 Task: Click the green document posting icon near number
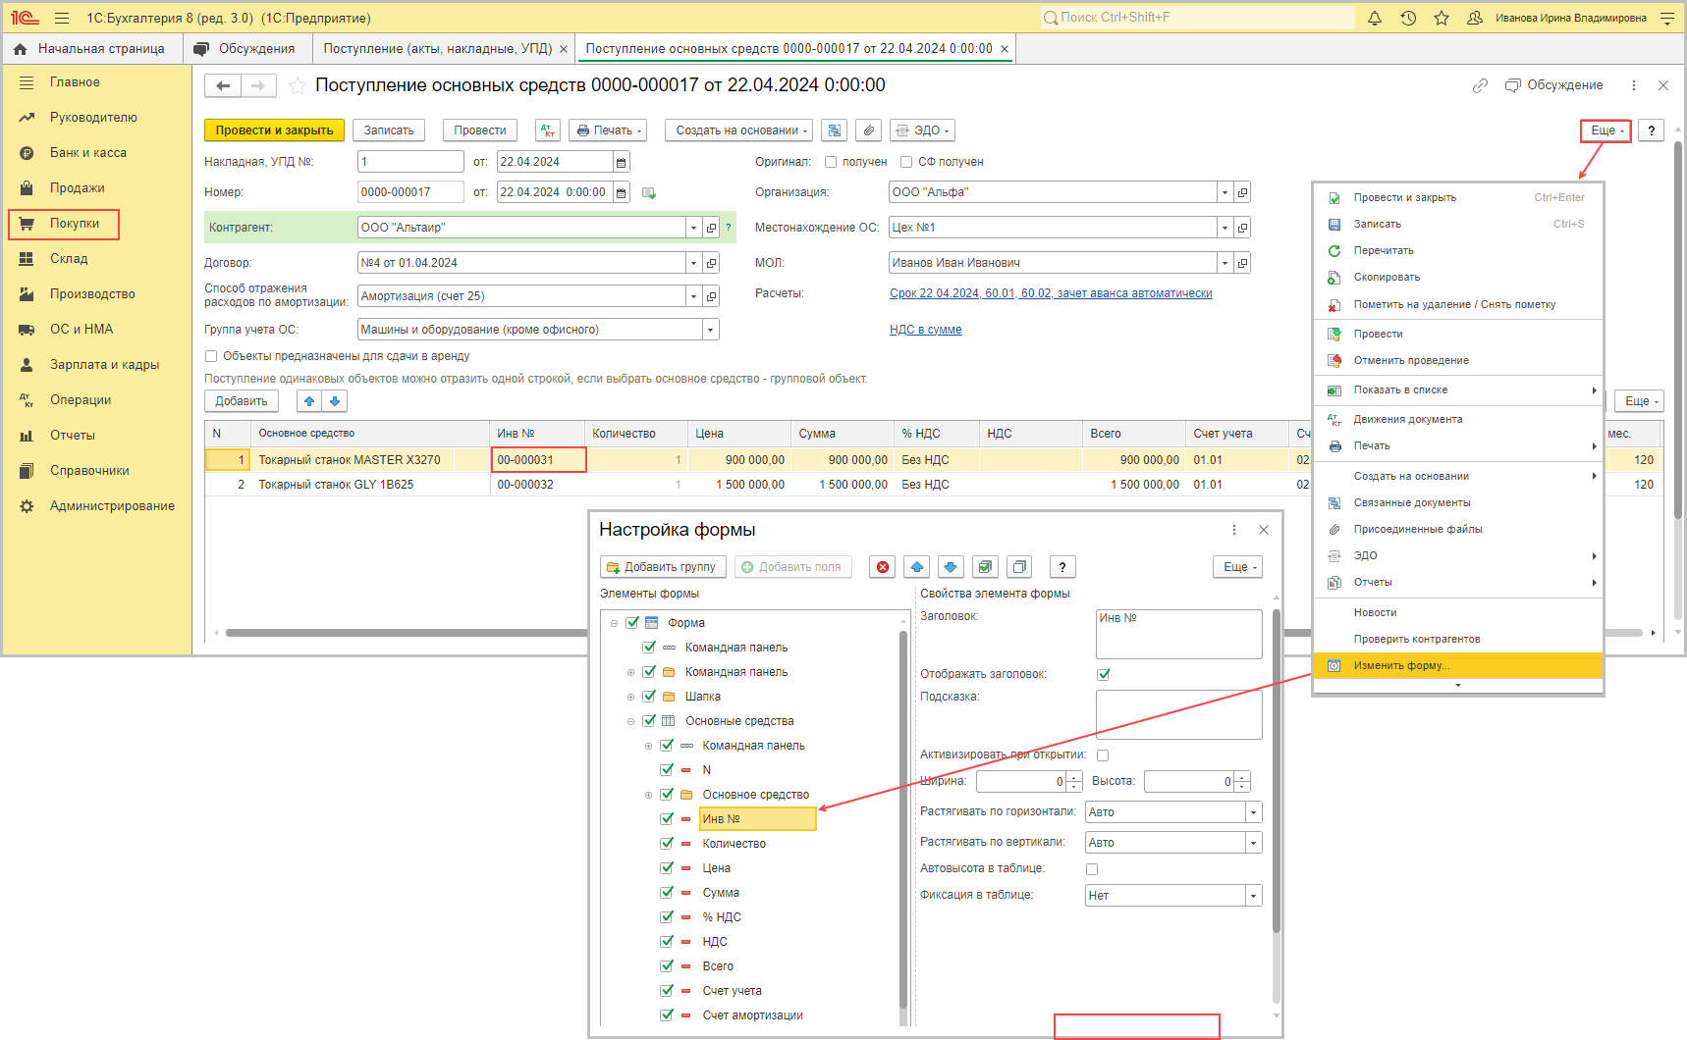(x=649, y=193)
